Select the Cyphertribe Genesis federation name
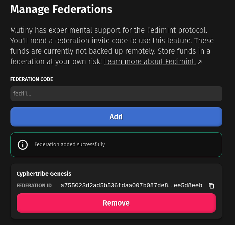 tap(44, 174)
